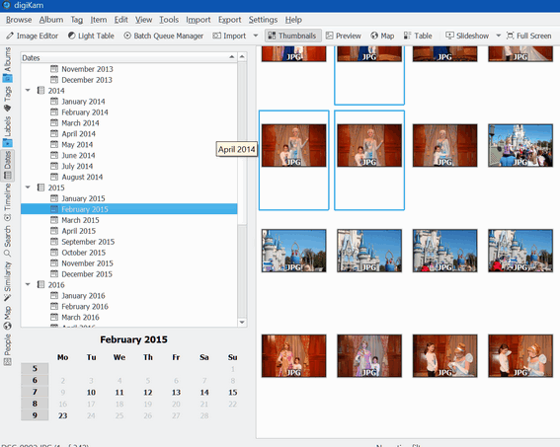The image size is (560, 447).
Task: Open the Timeline sidebar tab
Action: click(x=8, y=202)
